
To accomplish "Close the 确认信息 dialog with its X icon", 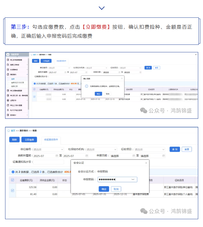I will coord(122,78).
